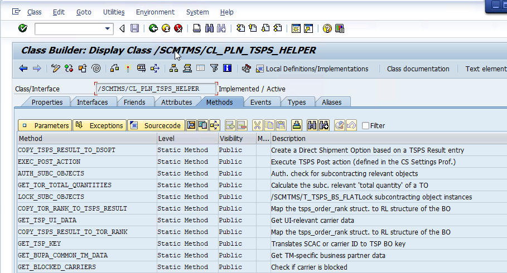Go to First Page icon
The height and width of the screenshot is (273, 507).
pos(240,28)
